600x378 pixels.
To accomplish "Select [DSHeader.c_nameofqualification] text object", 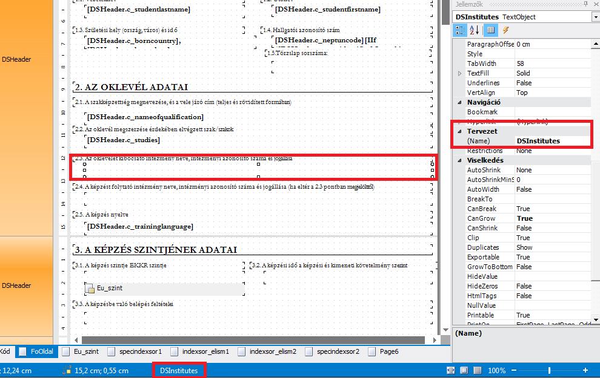I will [x=145, y=117].
